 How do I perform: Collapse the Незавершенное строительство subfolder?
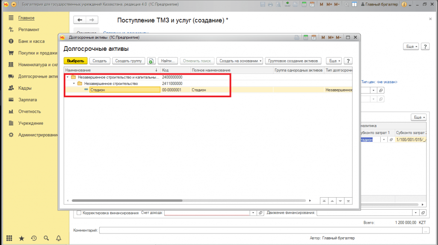click(x=74, y=84)
